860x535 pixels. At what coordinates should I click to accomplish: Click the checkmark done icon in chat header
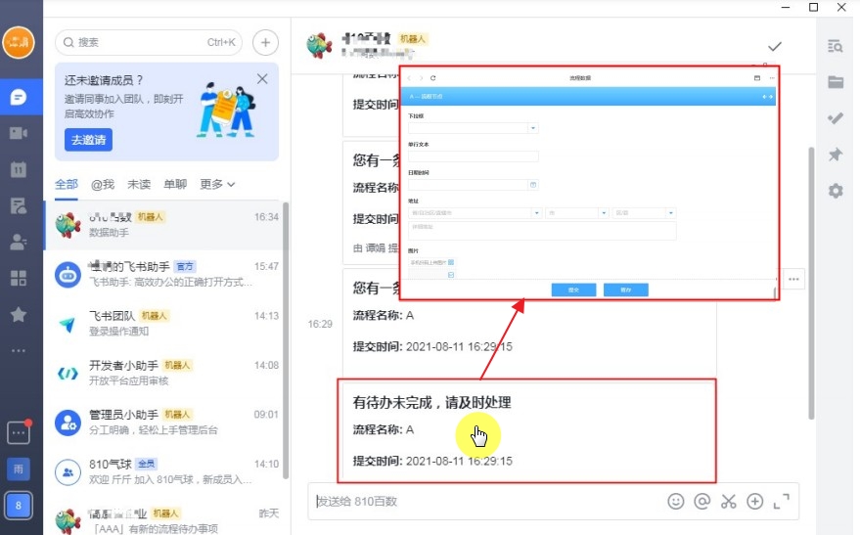[x=775, y=46]
